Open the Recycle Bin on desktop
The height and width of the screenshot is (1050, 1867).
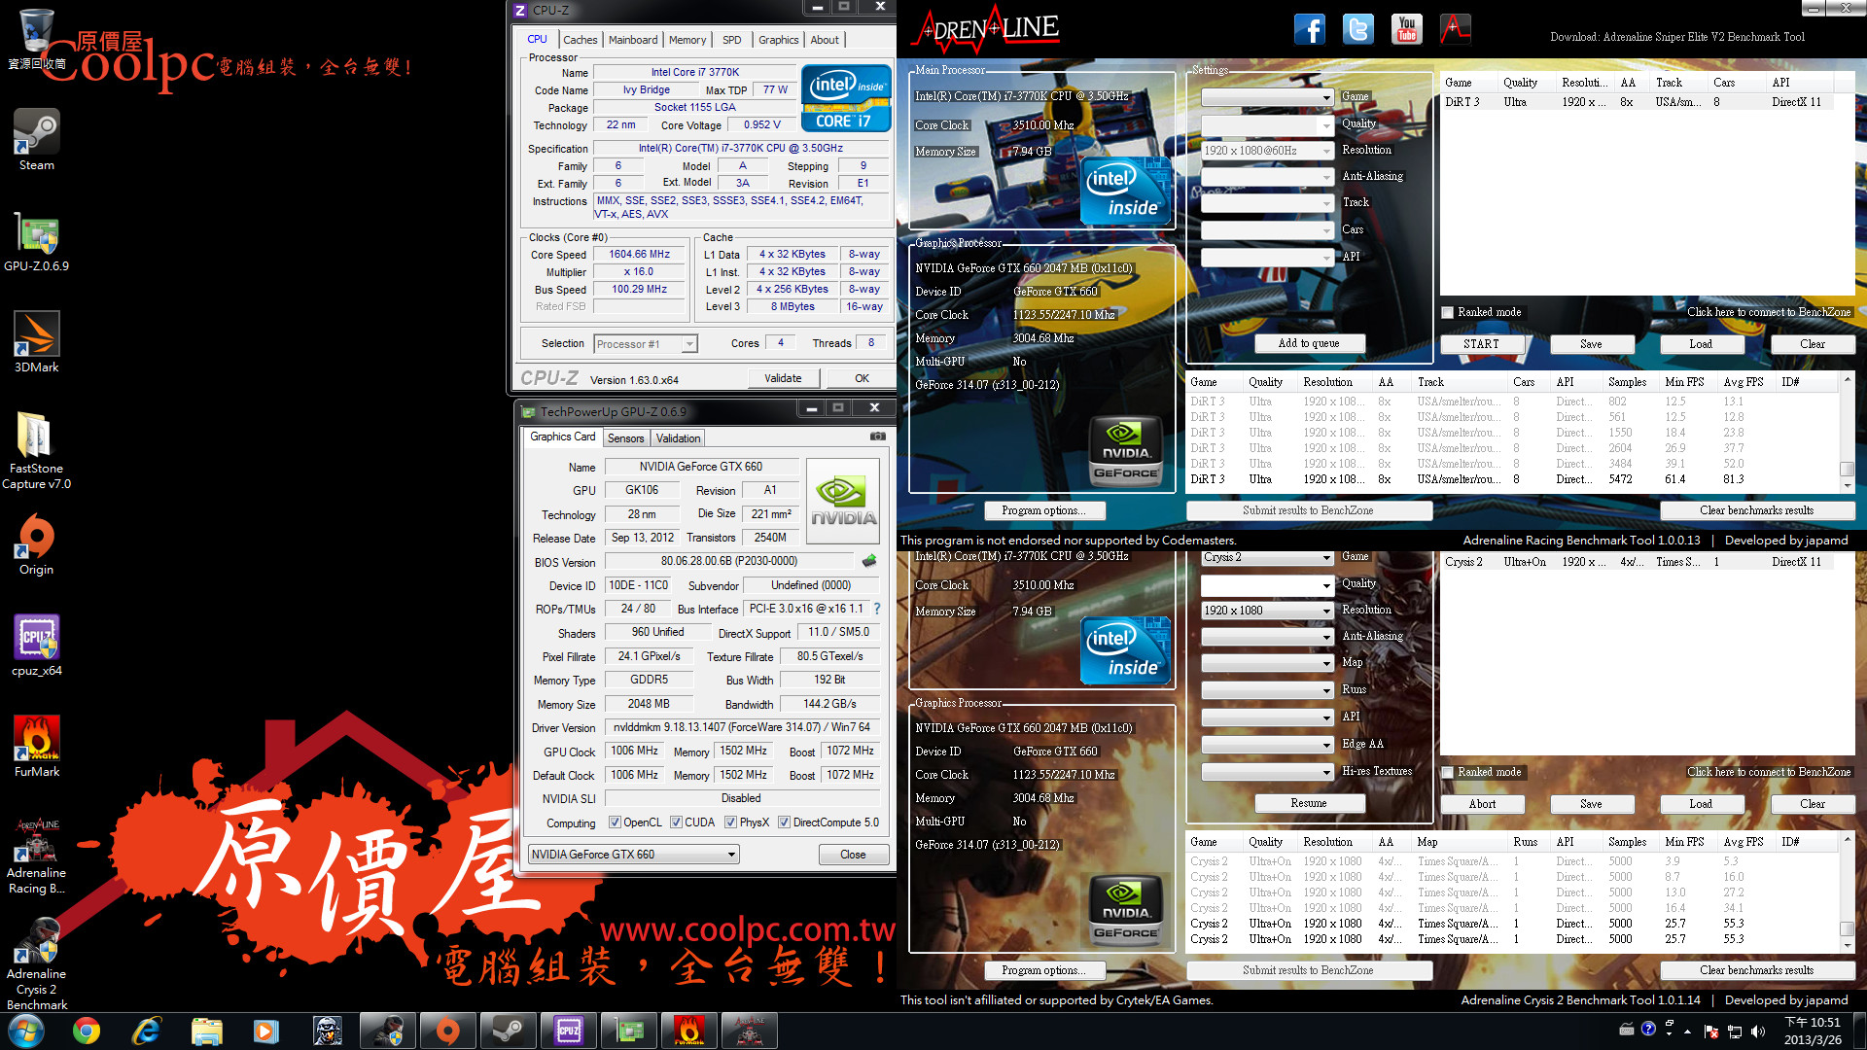[x=37, y=39]
